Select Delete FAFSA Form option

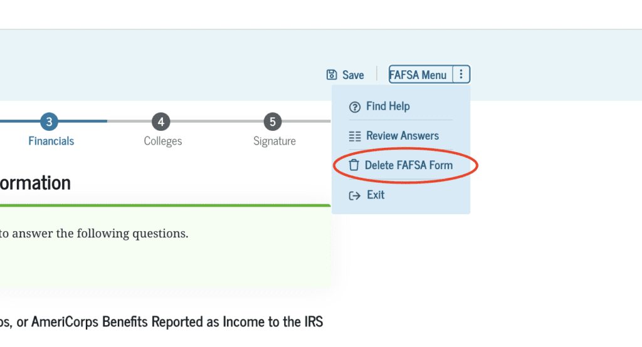pos(408,165)
